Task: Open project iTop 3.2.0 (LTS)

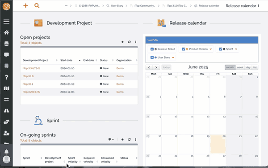Action: 31,92
